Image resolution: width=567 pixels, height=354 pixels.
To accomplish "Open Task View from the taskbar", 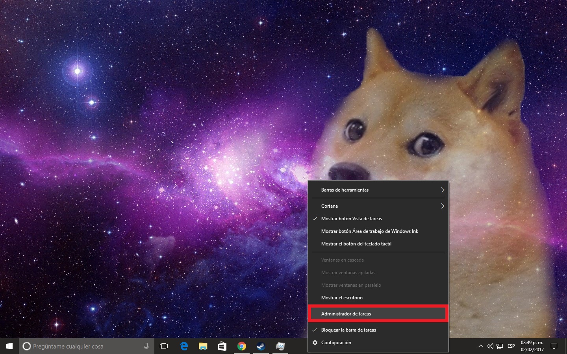I will 164,346.
